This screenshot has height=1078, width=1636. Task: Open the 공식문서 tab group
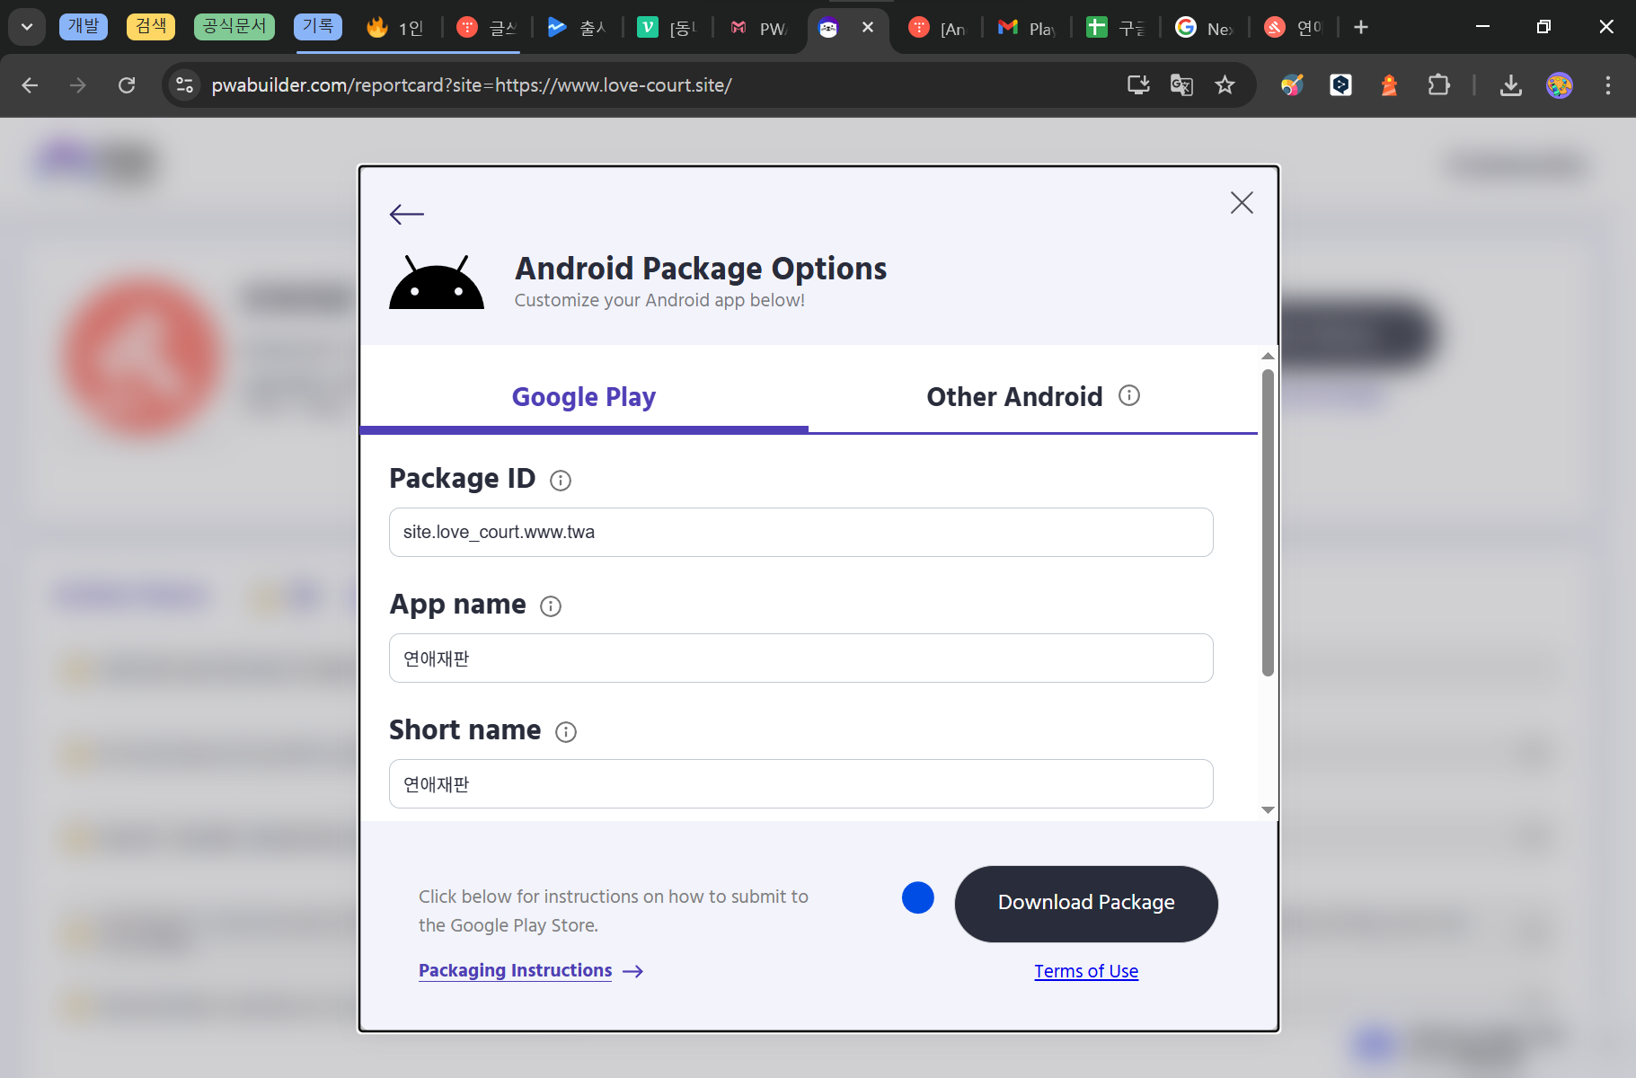click(x=234, y=26)
